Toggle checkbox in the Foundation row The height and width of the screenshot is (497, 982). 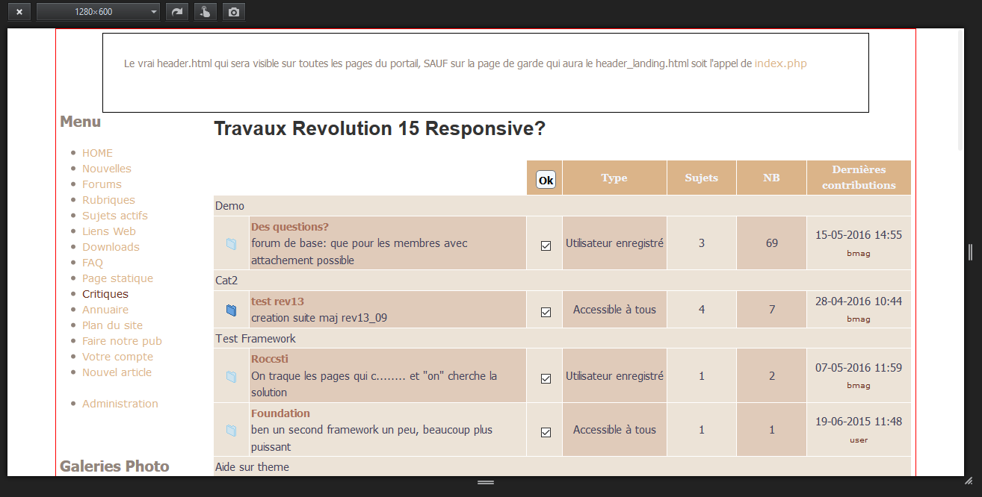coord(546,432)
